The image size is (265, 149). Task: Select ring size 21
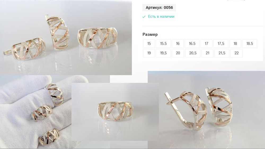coord(207,53)
